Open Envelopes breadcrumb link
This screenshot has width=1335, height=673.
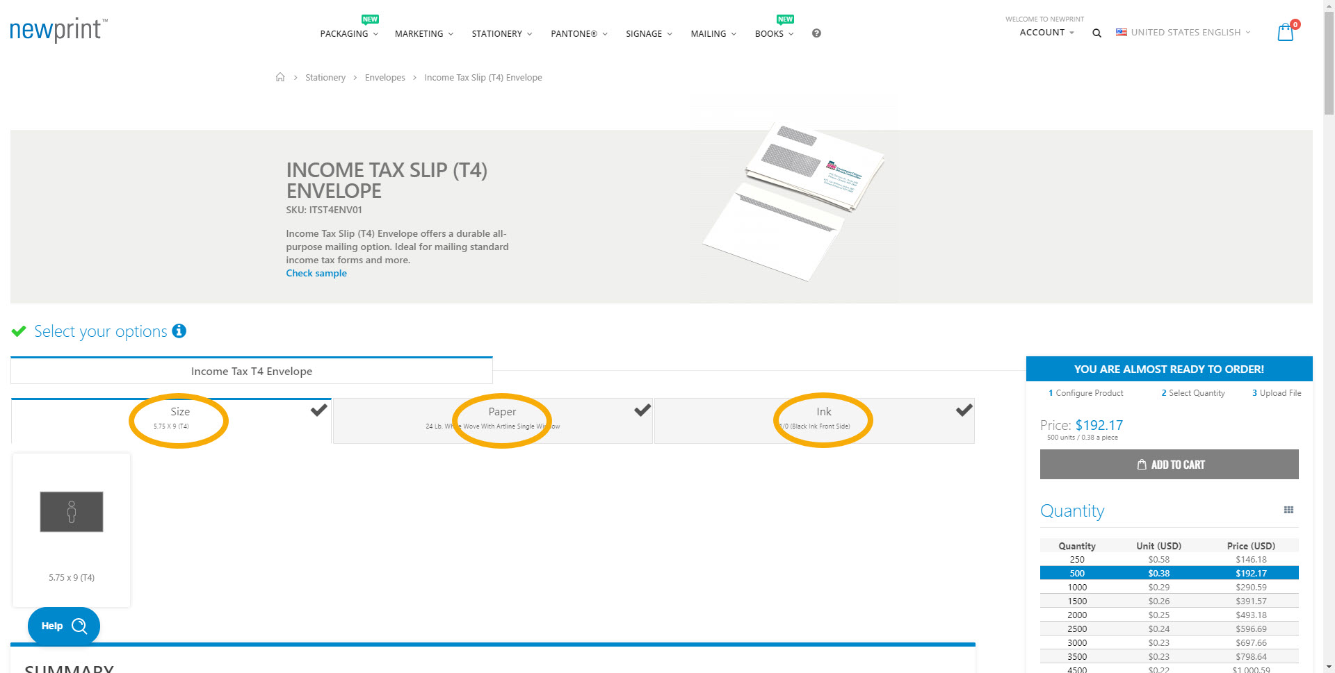click(x=385, y=77)
